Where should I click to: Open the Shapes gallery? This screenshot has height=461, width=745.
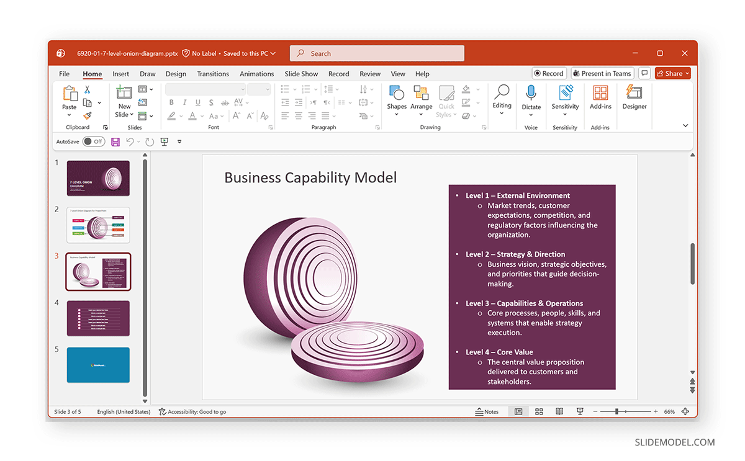coord(397,101)
